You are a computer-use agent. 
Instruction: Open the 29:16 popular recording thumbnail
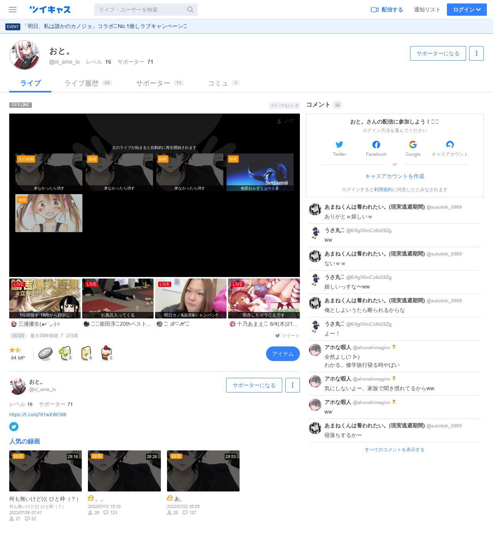[x=45, y=471]
